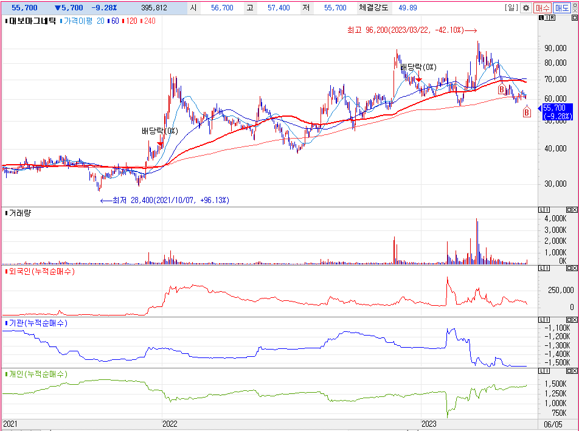
Task: Click B buy marker below latest candle
Action: click(x=527, y=112)
